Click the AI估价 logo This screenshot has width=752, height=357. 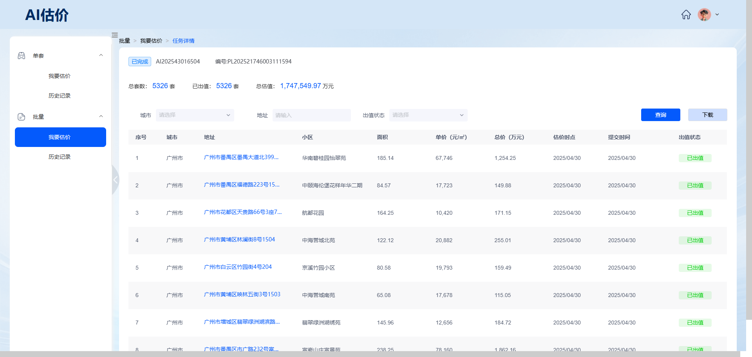pos(47,14)
